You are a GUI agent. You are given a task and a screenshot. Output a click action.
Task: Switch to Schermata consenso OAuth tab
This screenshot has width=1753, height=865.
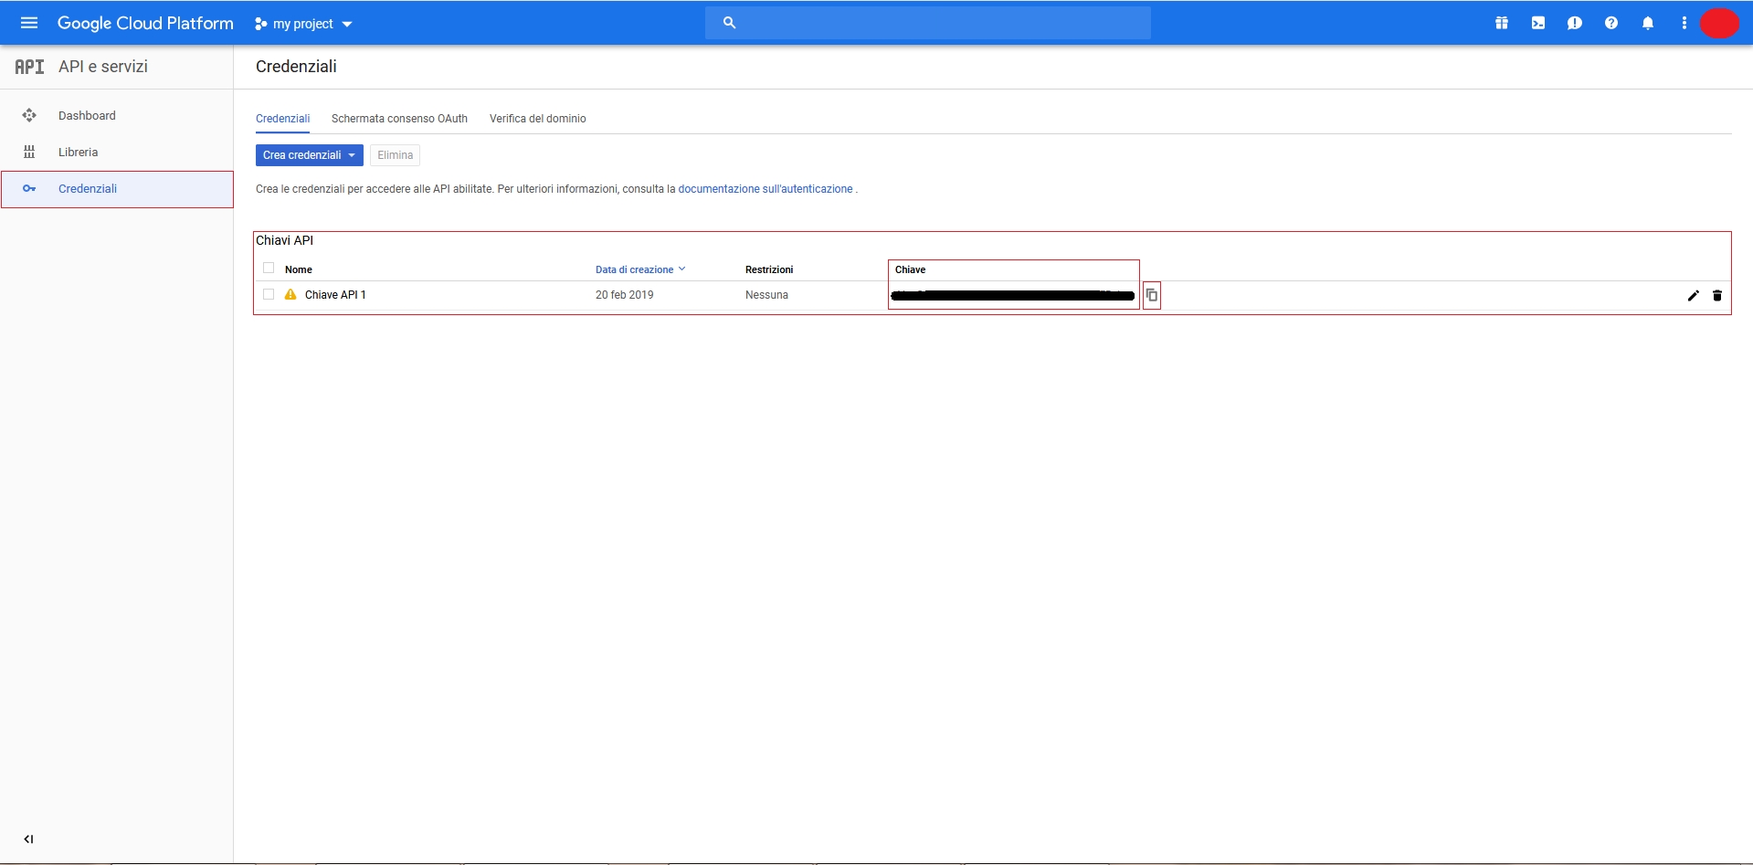click(399, 119)
